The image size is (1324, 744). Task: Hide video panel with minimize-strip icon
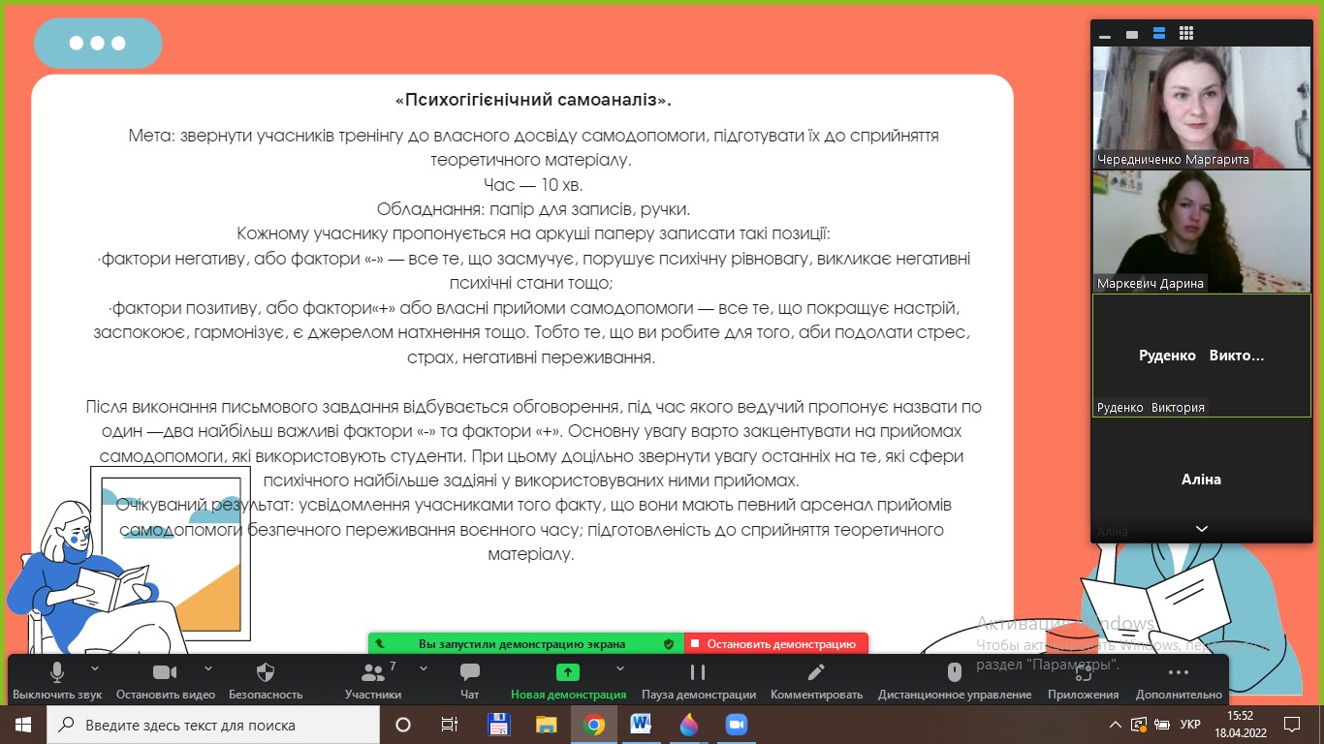click(1105, 35)
